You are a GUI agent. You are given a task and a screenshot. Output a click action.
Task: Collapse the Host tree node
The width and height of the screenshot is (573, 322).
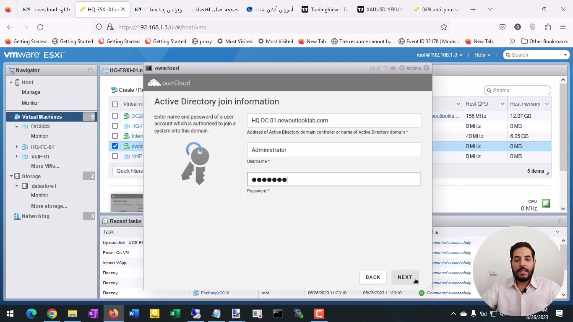(x=11, y=83)
